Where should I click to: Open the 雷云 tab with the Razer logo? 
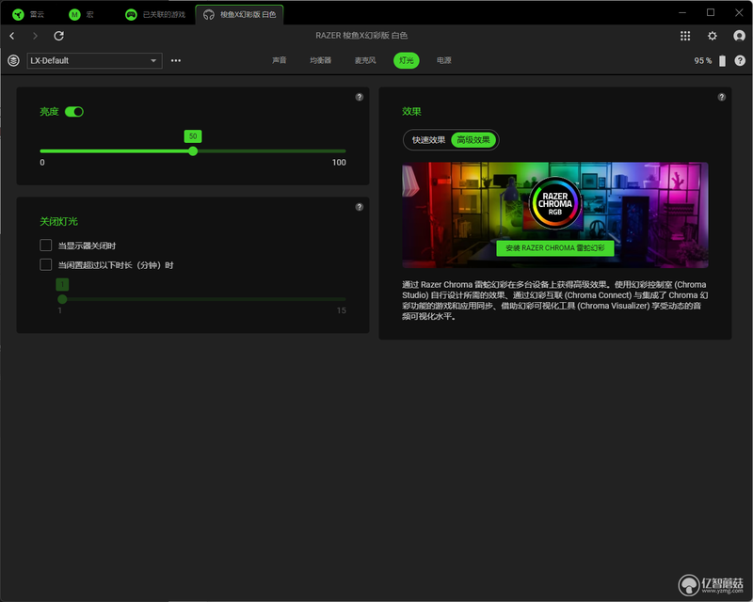pyautogui.click(x=28, y=14)
